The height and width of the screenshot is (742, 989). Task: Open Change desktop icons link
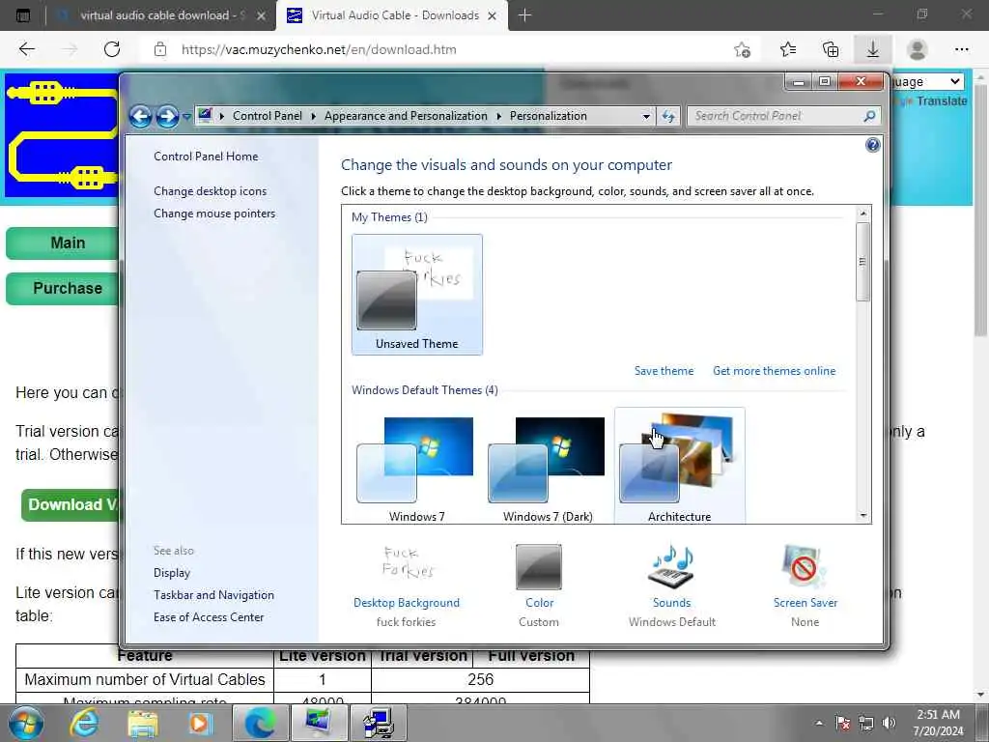pyautogui.click(x=210, y=191)
